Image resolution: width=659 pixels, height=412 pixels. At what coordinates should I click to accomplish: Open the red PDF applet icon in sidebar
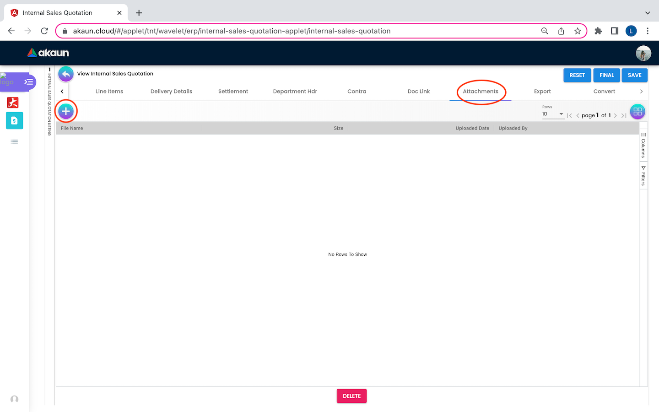[x=13, y=103]
